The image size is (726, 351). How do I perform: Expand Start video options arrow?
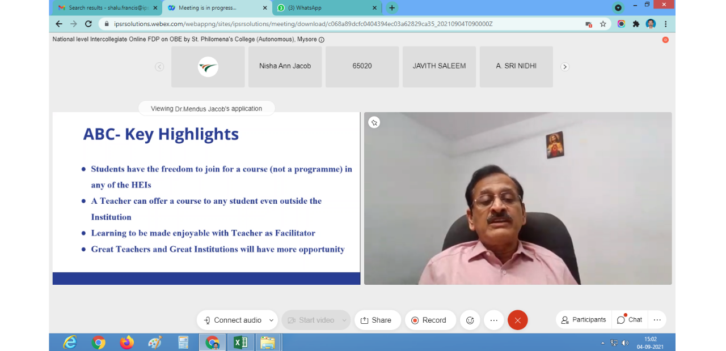(344, 320)
